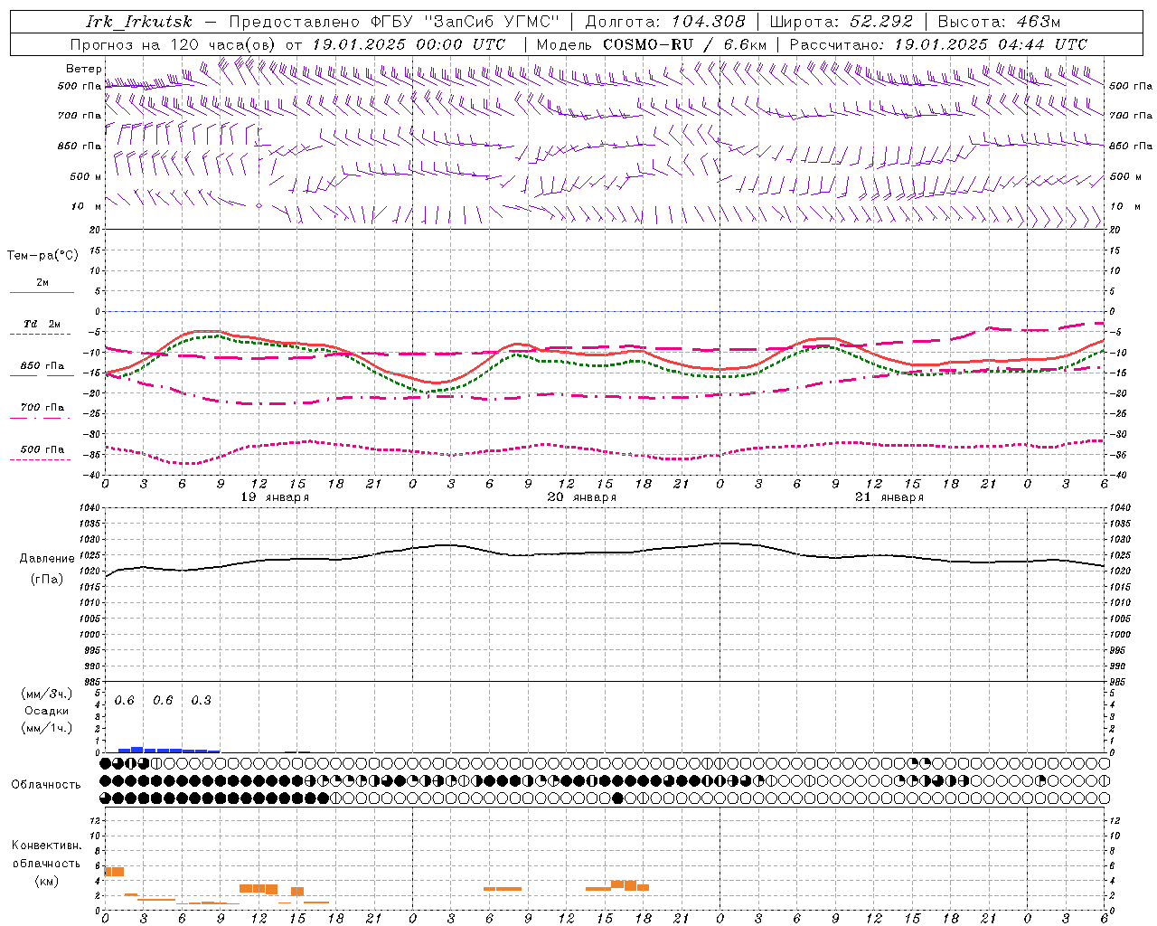Image resolution: width=1157 pixels, height=926 pixels.
Task: Click the Конвективн. convective cloud label
Action: coord(46,846)
